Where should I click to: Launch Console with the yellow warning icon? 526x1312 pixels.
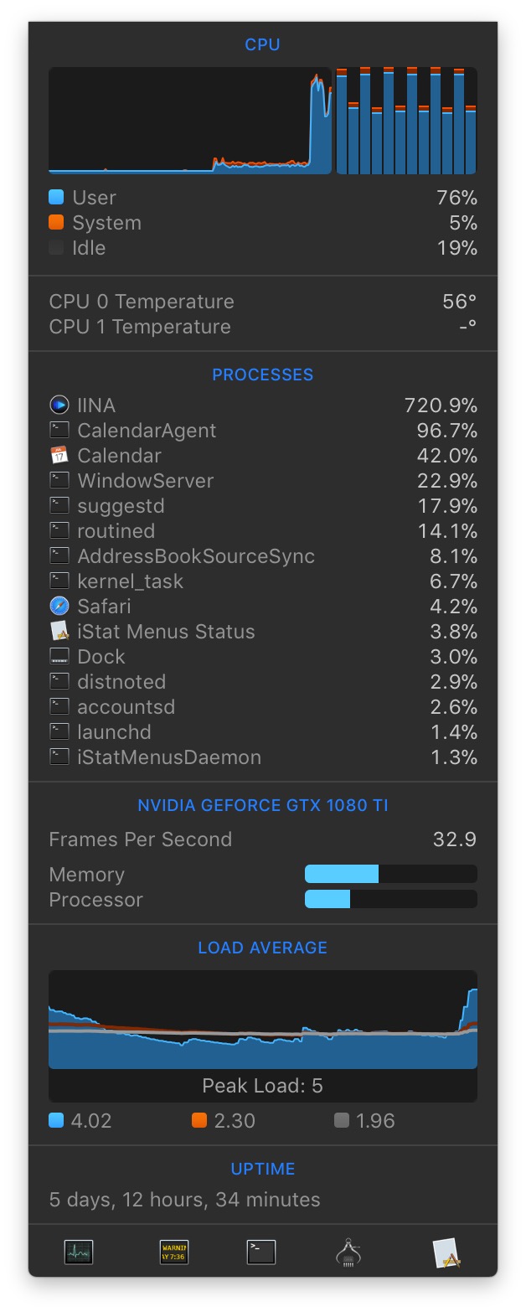174,1252
